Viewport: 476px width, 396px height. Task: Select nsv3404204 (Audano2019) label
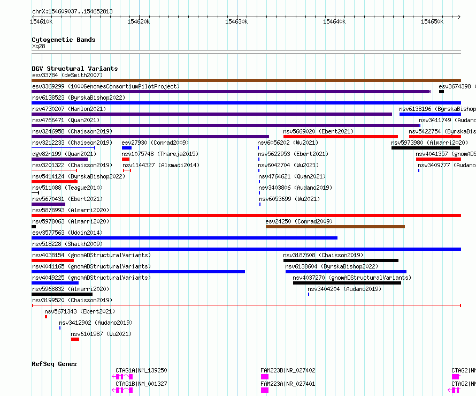tap(344, 289)
